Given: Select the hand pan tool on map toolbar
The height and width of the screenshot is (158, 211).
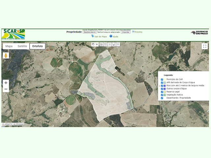Looking at the screenshot, I should 93,44.
